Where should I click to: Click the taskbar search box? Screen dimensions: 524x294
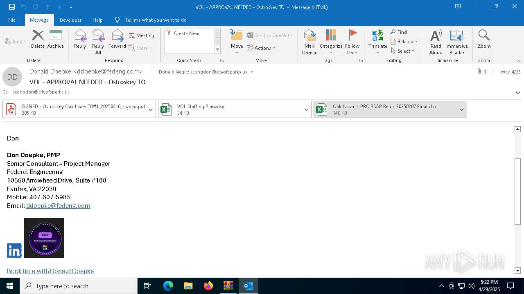tap(79, 286)
